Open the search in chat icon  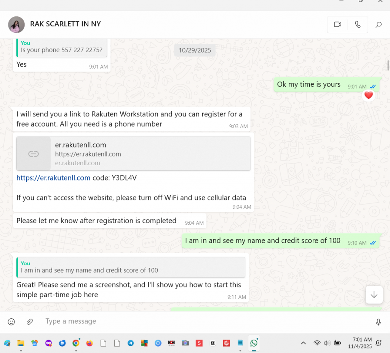pos(378,25)
